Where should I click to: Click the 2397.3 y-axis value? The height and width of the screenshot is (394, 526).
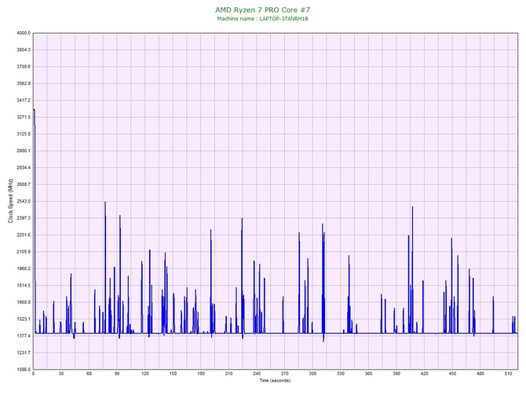(x=24, y=218)
